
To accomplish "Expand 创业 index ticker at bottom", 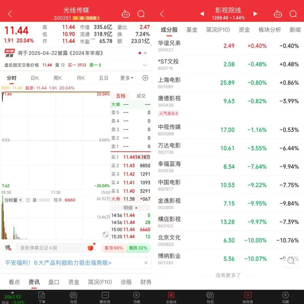I will point(13,298).
